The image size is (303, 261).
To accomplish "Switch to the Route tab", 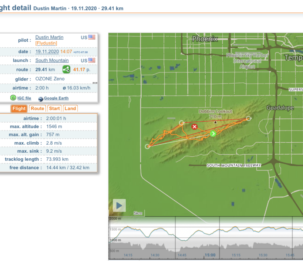I will pos(37,108).
